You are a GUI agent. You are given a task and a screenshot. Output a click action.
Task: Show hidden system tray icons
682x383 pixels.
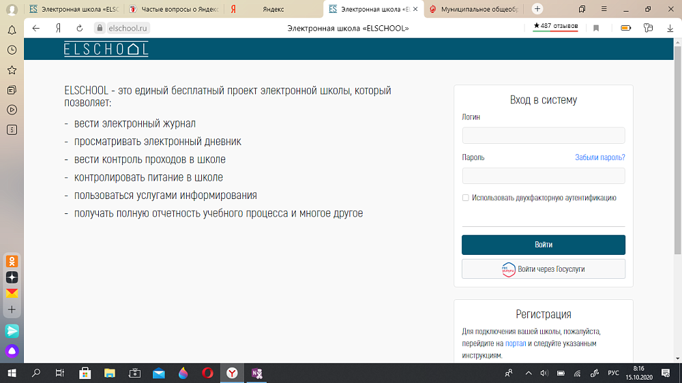pos(529,373)
